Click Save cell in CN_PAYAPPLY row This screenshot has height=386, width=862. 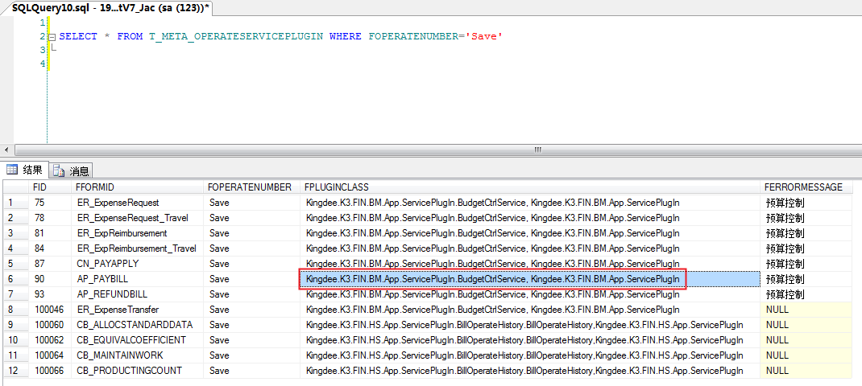[x=252, y=264]
